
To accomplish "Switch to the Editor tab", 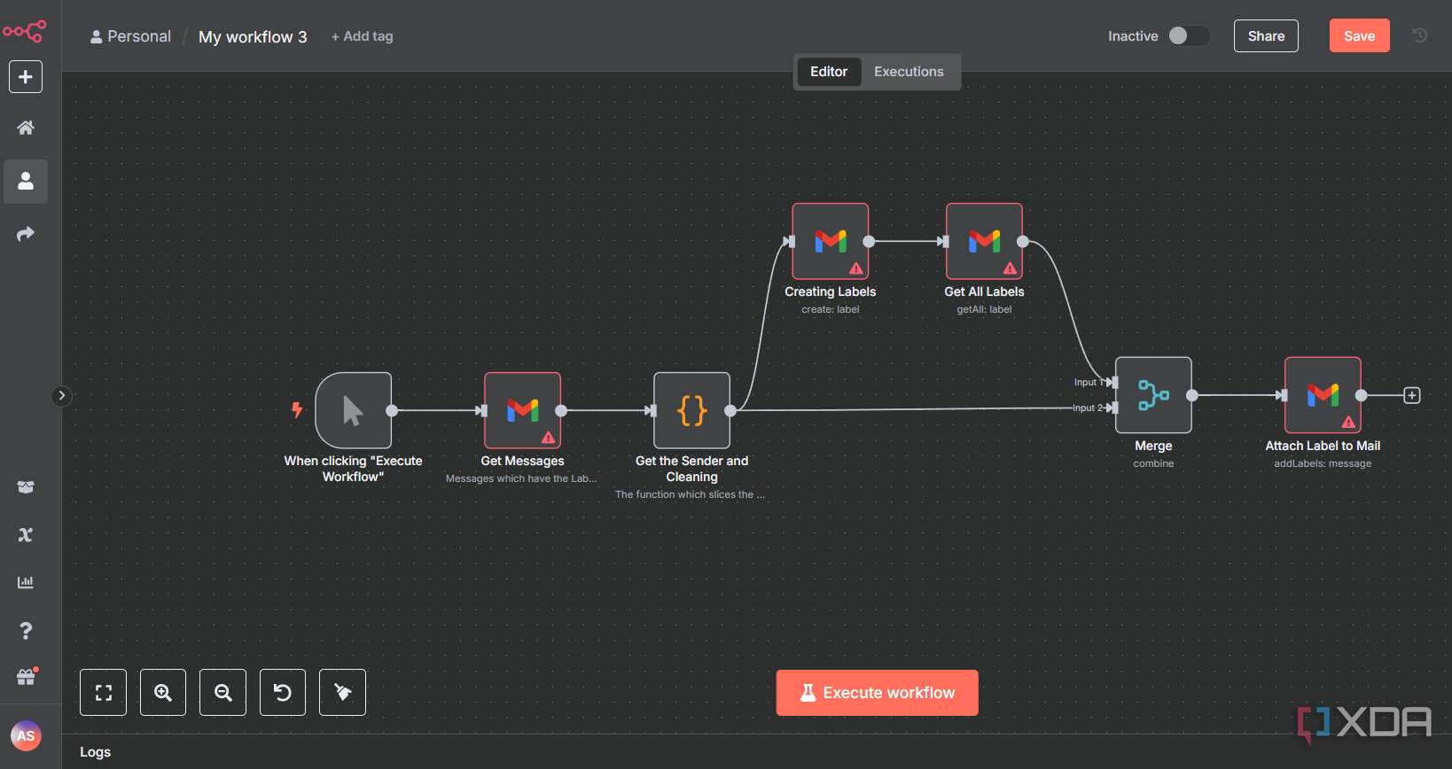I will click(829, 72).
